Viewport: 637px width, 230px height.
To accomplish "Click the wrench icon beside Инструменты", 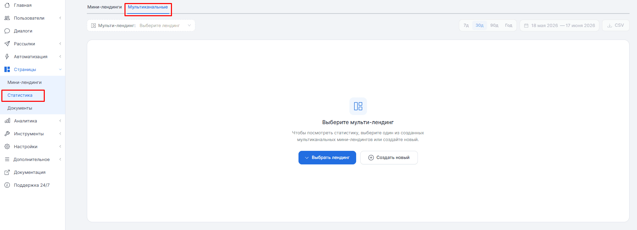I will [7, 134].
